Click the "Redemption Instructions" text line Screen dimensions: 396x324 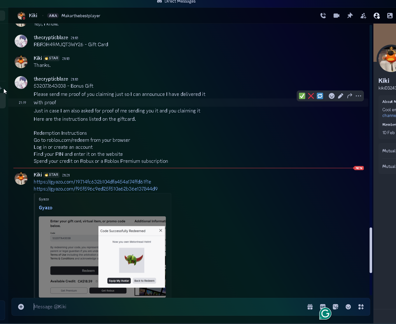pos(60,133)
